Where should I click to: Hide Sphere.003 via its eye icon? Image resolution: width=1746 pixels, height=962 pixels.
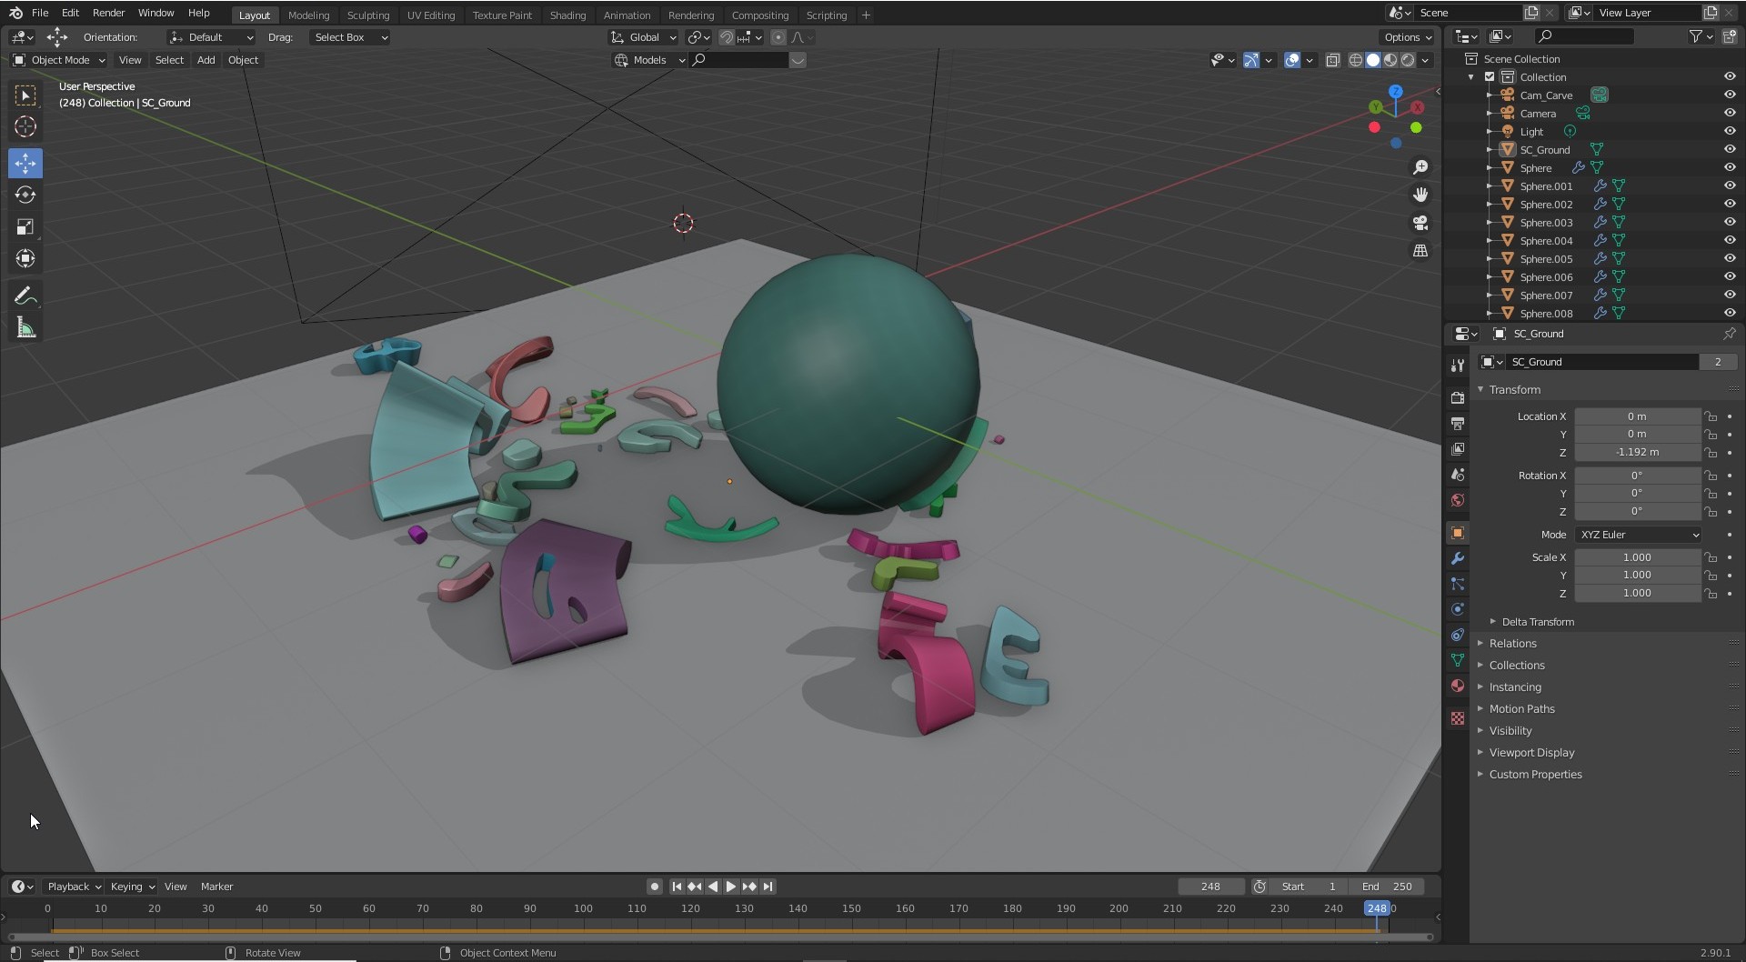coord(1730,222)
